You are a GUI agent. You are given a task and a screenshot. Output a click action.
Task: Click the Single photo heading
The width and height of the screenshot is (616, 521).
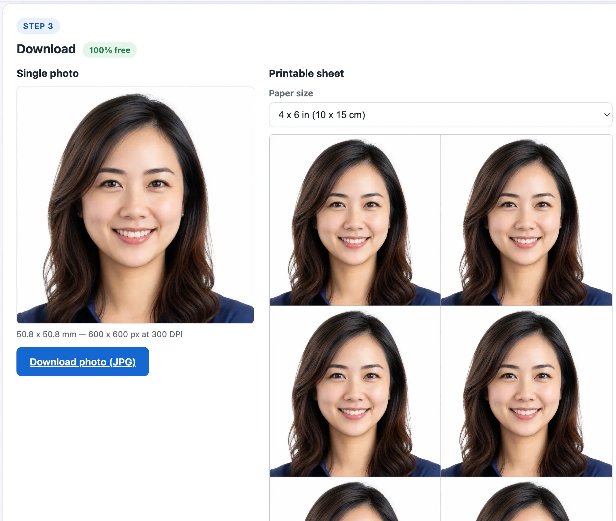pyautogui.click(x=48, y=73)
